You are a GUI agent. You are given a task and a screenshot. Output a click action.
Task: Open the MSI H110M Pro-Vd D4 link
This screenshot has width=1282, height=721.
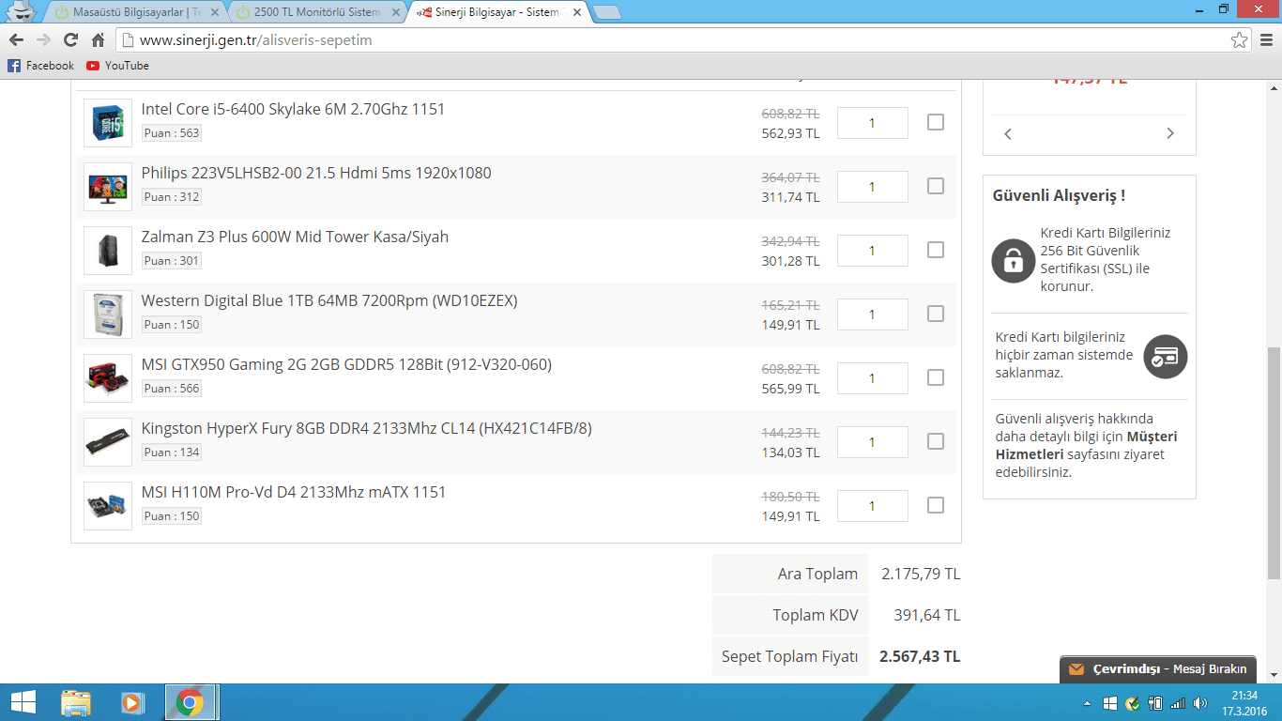pyautogui.click(x=294, y=492)
